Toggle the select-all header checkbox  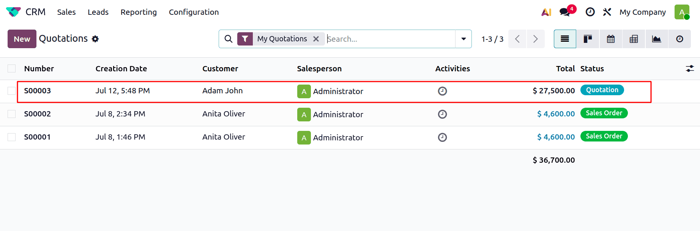pos(12,68)
